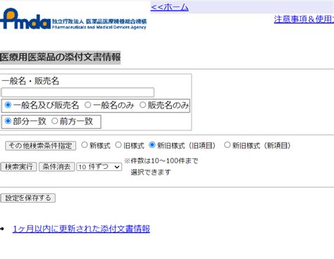Screen dimensions: 334x259
Task: Click the PMDA logo
Action: pyautogui.click(x=73, y=19)
